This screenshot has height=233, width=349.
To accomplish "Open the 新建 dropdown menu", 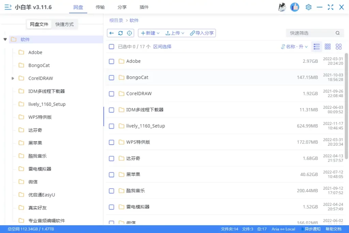I will (x=150, y=33).
